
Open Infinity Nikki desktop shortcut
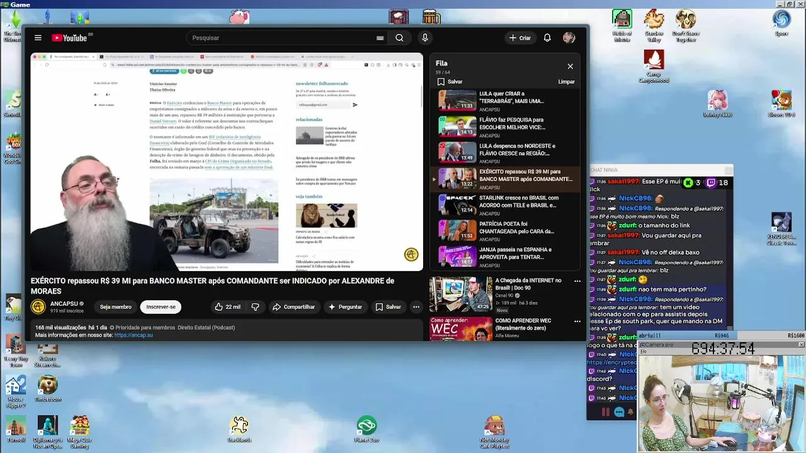point(717,104)
